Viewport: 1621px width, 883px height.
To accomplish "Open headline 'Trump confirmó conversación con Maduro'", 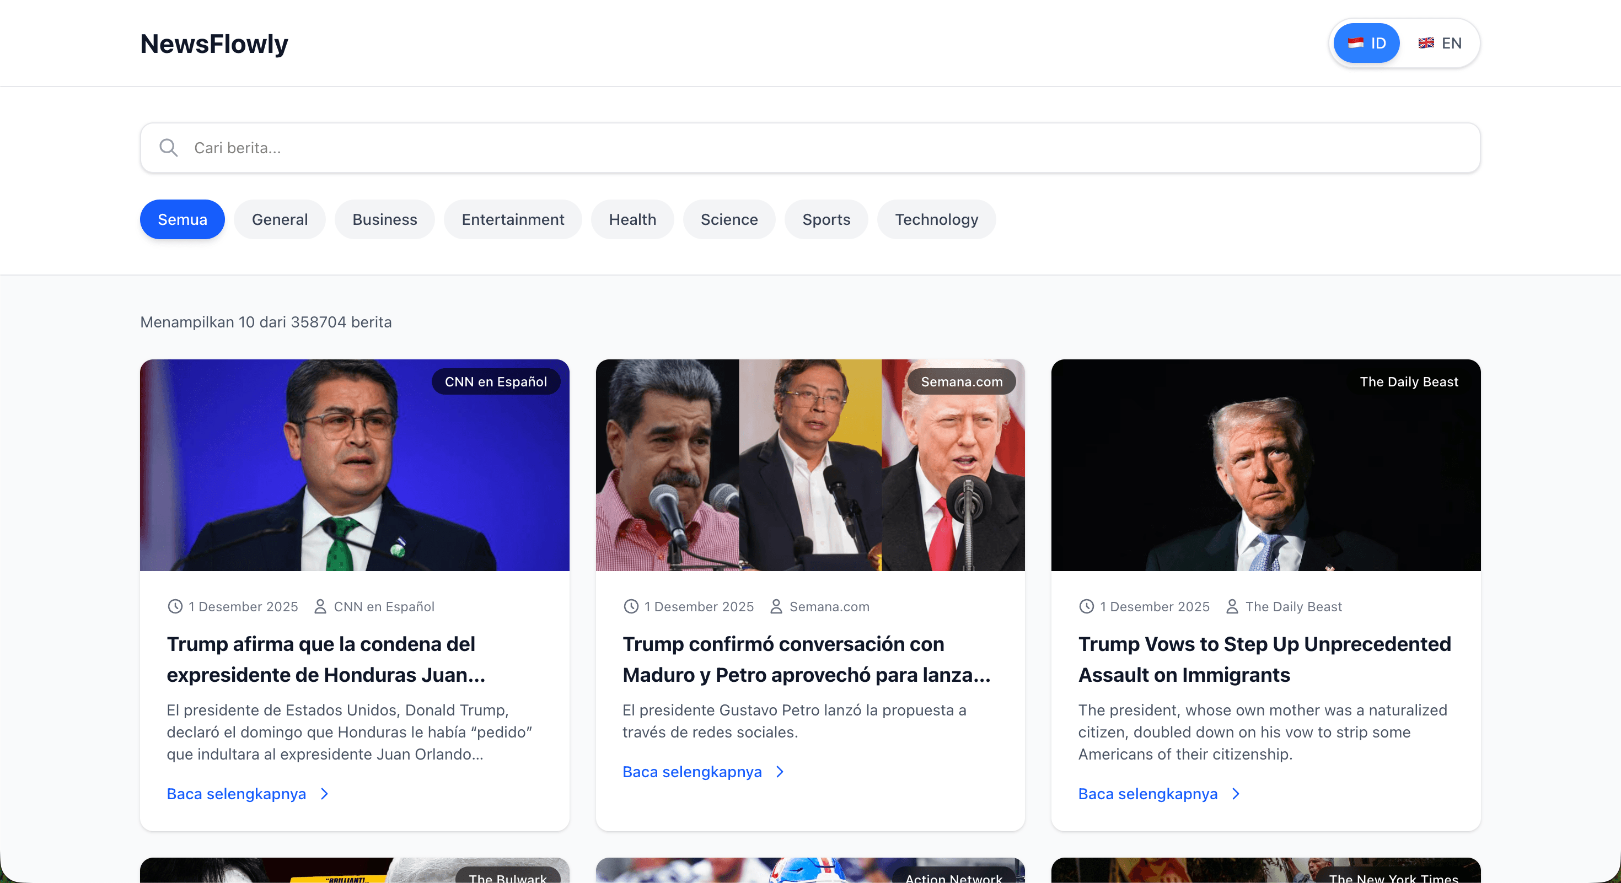I will pyautogui.click(x=807, y=659).
